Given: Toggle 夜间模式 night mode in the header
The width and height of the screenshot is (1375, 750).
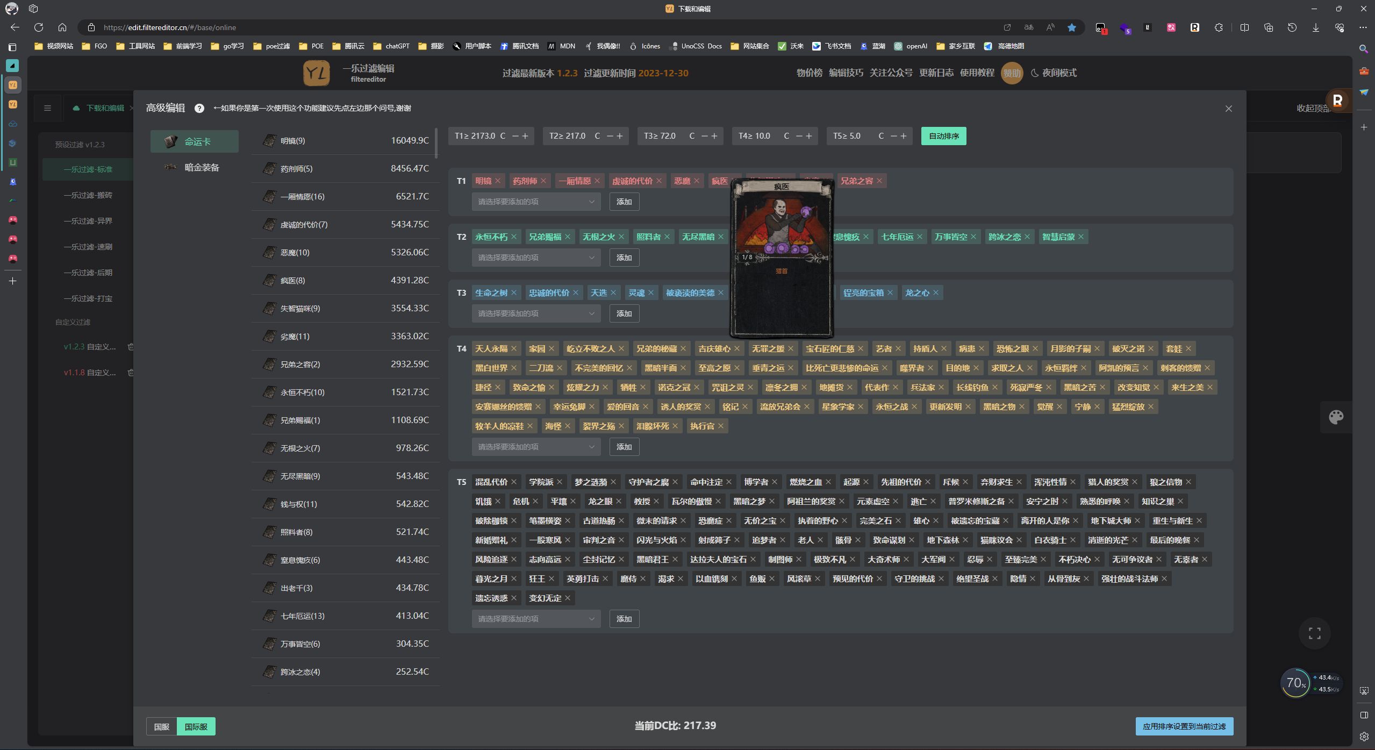Looking at the screenshot, I should (1054, 73).
